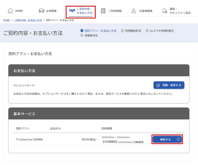This screenshot has height=165, width=198.
Task: Open the ご利用明細 menu item
Action: pos(111,11)
